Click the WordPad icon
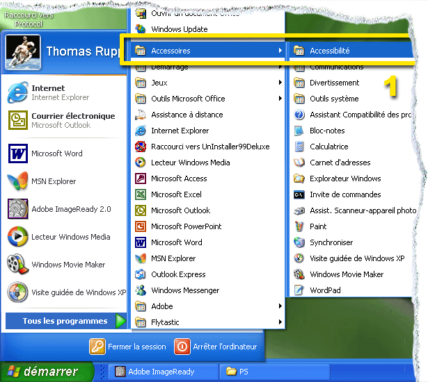The height and width of the screenshot is (382, 428). (x=299, y=290)
